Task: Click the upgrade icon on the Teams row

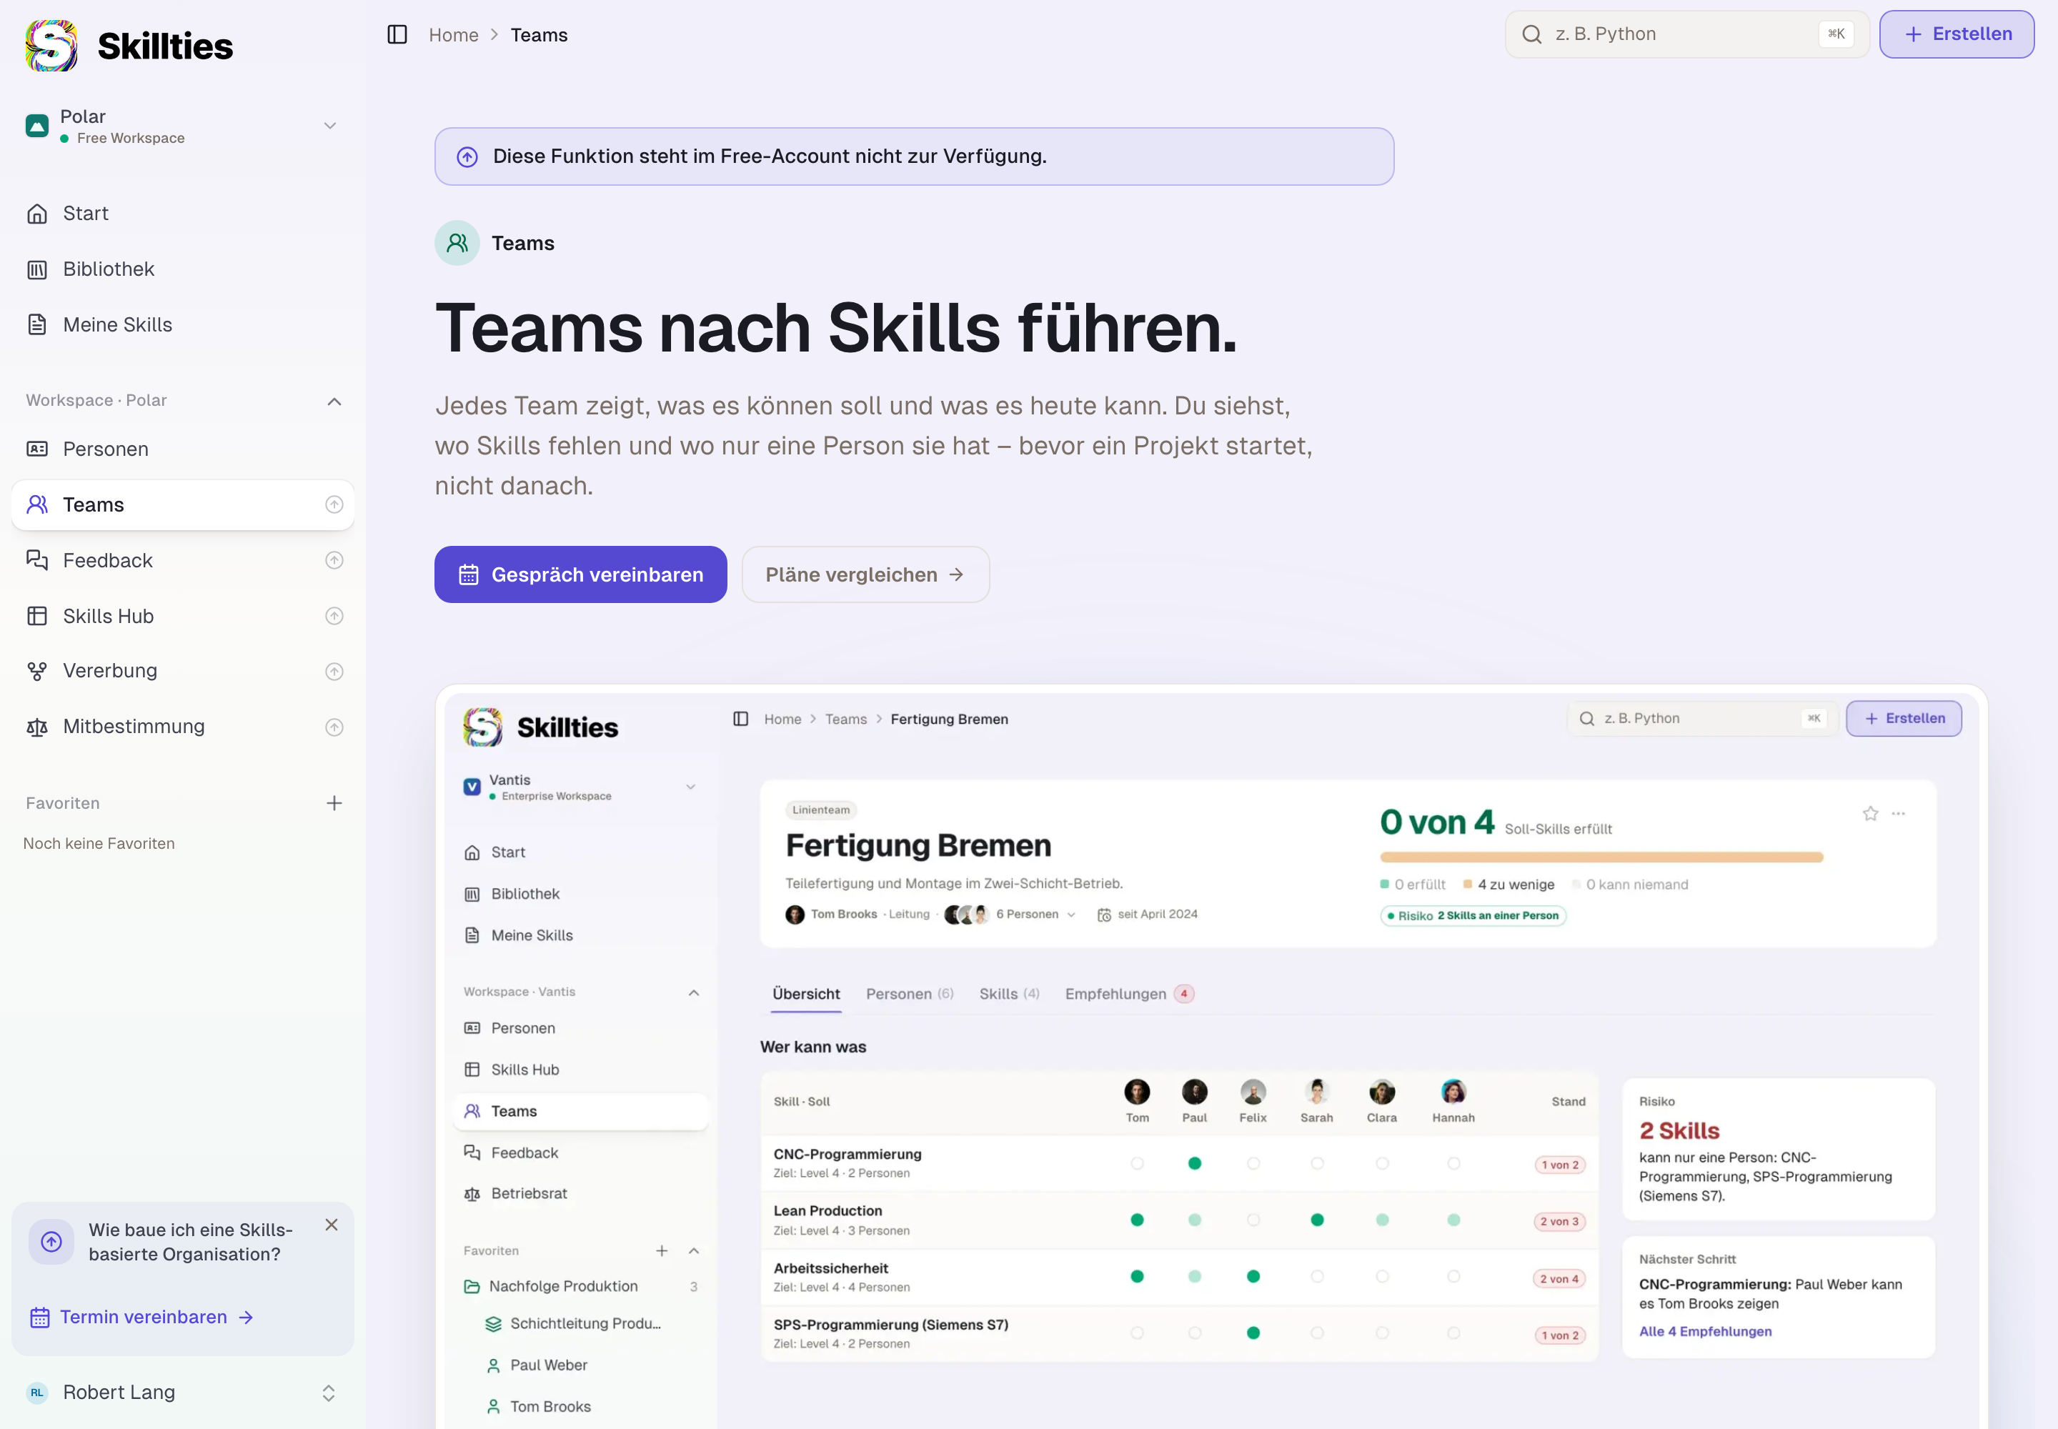Action: [334, 505]
